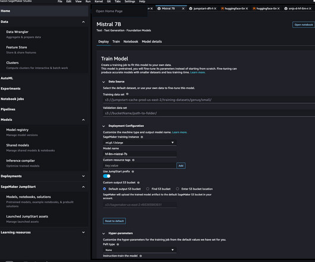Switch to the Notebook tab
The image size is (315, 262).
click(x=131, y=41)
